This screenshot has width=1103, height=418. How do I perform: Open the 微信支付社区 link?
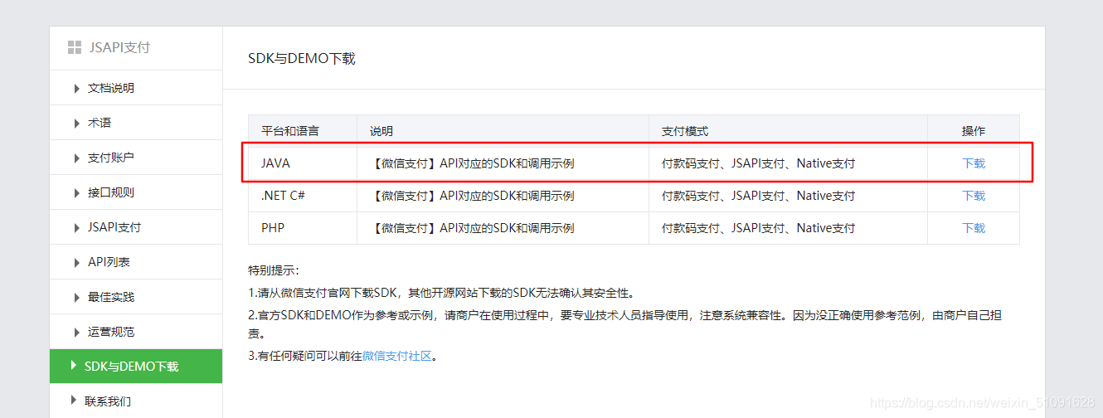point(397,356)
